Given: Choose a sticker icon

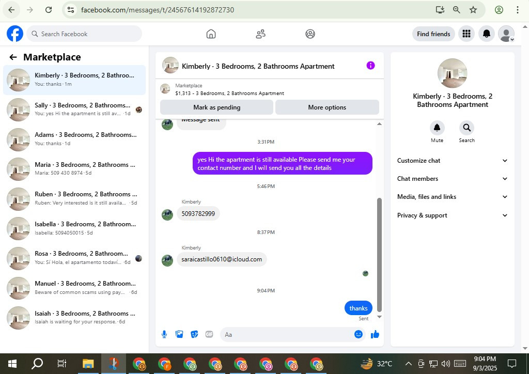Looking at the screenshot, I should [x=194, y=334].
